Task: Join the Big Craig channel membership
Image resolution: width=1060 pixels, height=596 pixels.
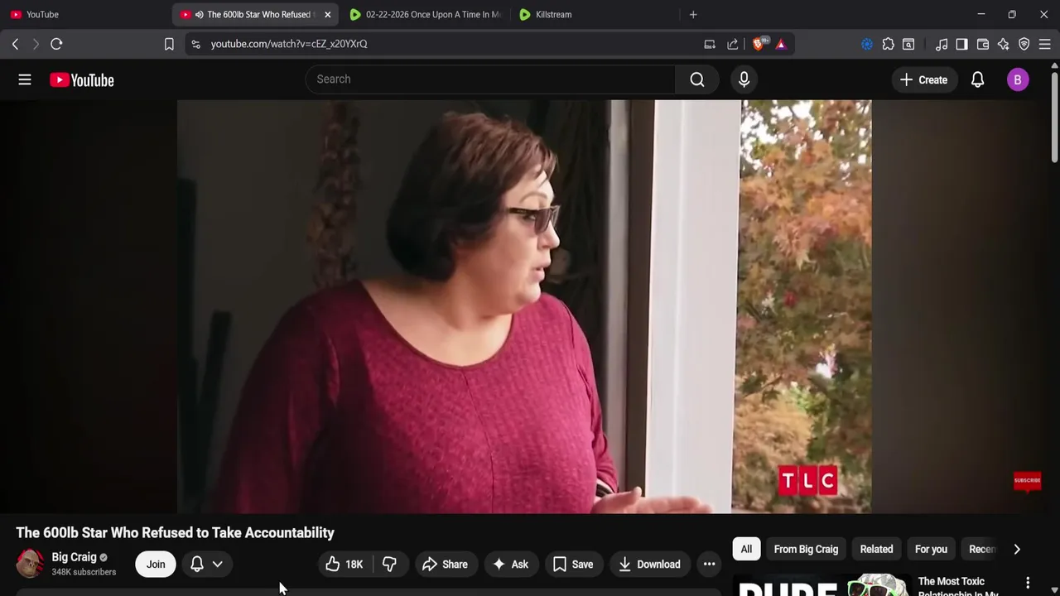Action: click(156, 565)
